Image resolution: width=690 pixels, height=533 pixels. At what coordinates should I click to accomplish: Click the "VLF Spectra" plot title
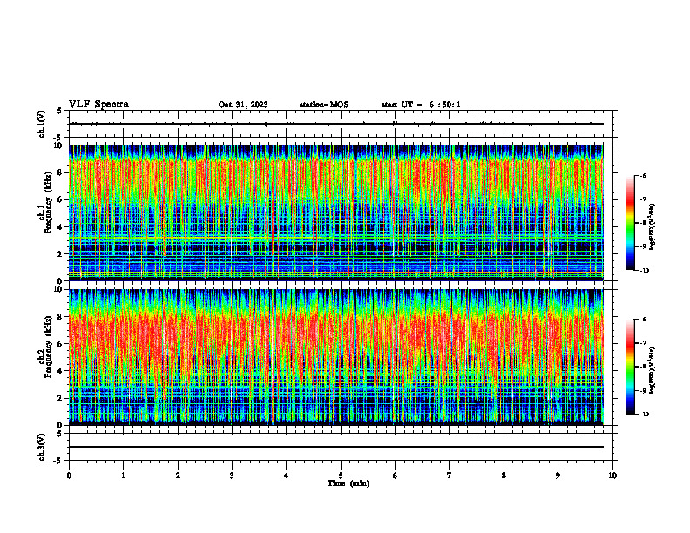point(98,105)
